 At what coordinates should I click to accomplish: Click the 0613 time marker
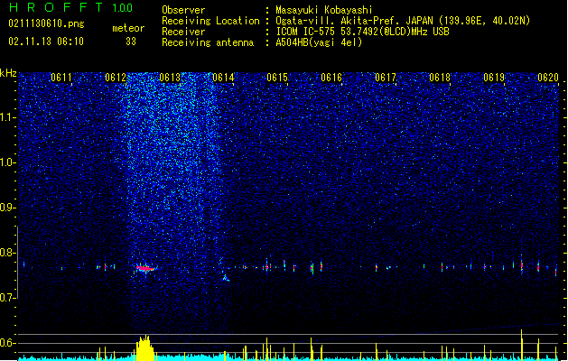170,78
